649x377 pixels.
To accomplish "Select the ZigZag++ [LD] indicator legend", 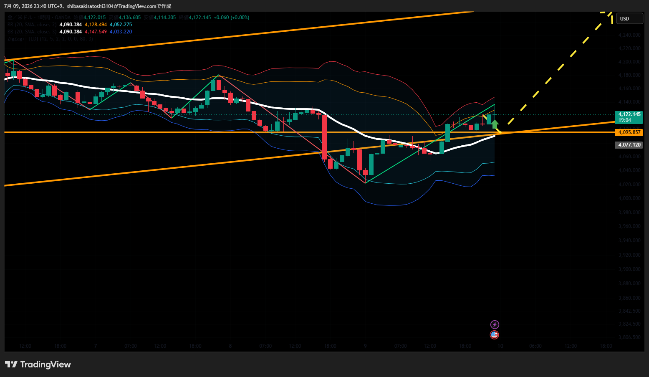I will 50,39.
